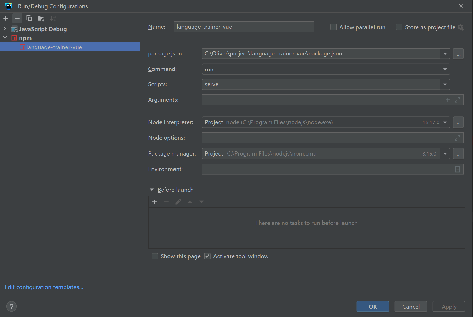Open the Package manager dropdown
Viewport: 473px width, 317px height.
point(445,154)
